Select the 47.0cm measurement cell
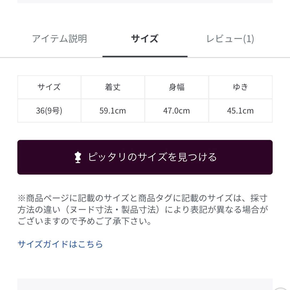This screenshot has height=290, width=290. pos(177,110)
